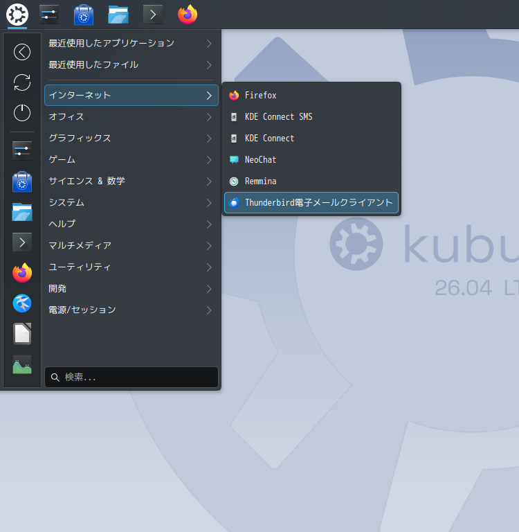Click the NeoChat text label

click(260, 160)
